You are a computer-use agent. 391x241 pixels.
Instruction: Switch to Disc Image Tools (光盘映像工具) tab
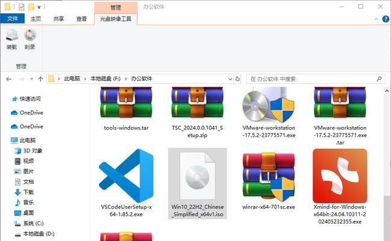tap(116, 19)
